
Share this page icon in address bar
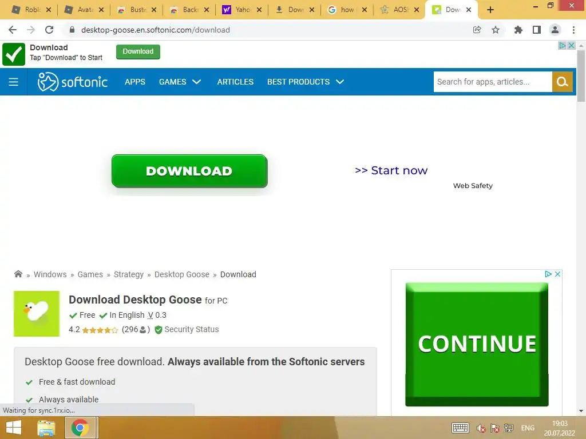click(477, 30)
